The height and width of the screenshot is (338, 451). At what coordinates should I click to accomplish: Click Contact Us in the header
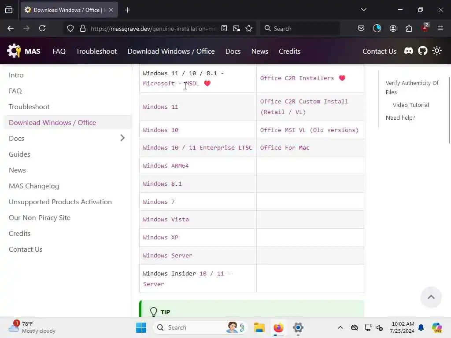(x=379, y=51)
